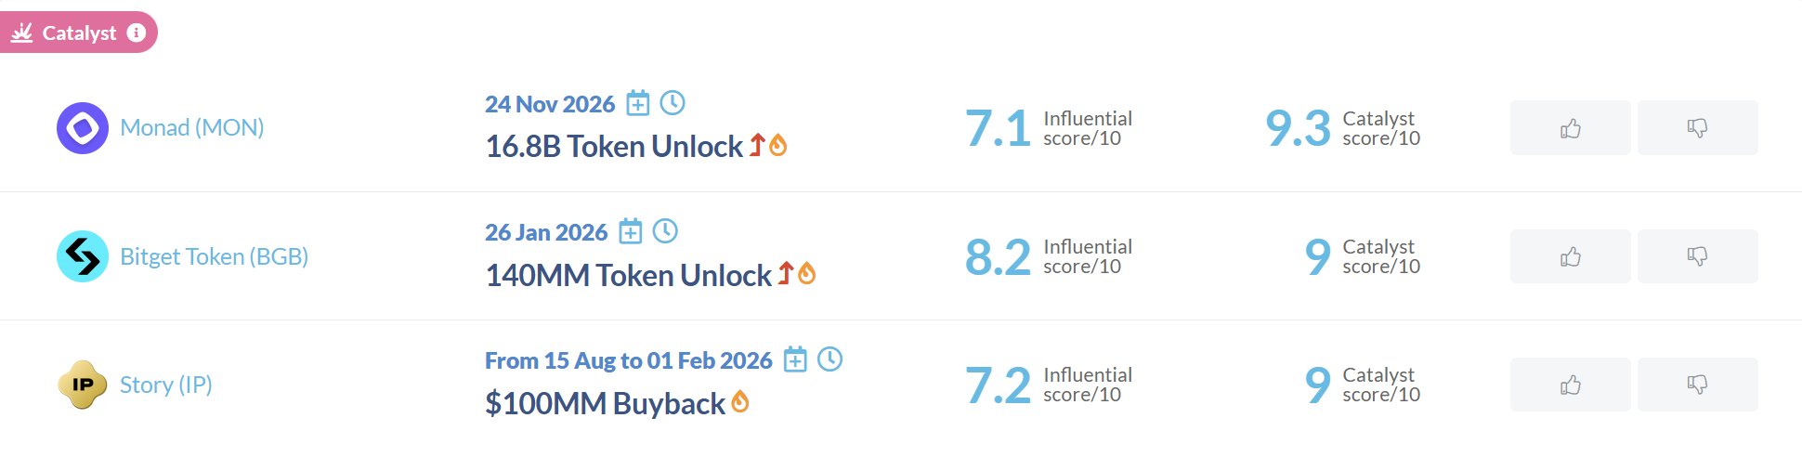The image size is (1802, 457).
Task: Click clock icon for Monad event
Action: [x=672, y=103]
